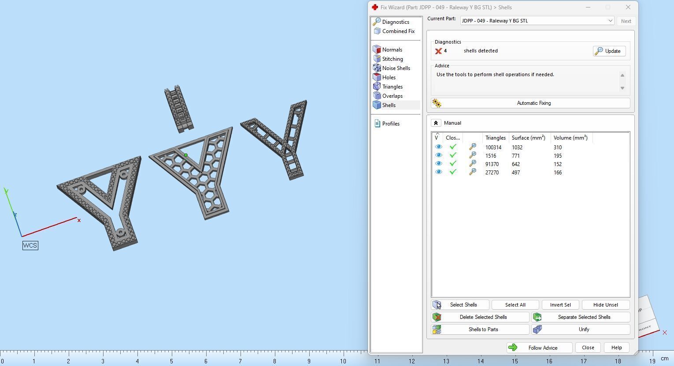The height and width of the screenshot is (366, 674).
Task: Open the Noise Shells page
Action: click(396, 68)
